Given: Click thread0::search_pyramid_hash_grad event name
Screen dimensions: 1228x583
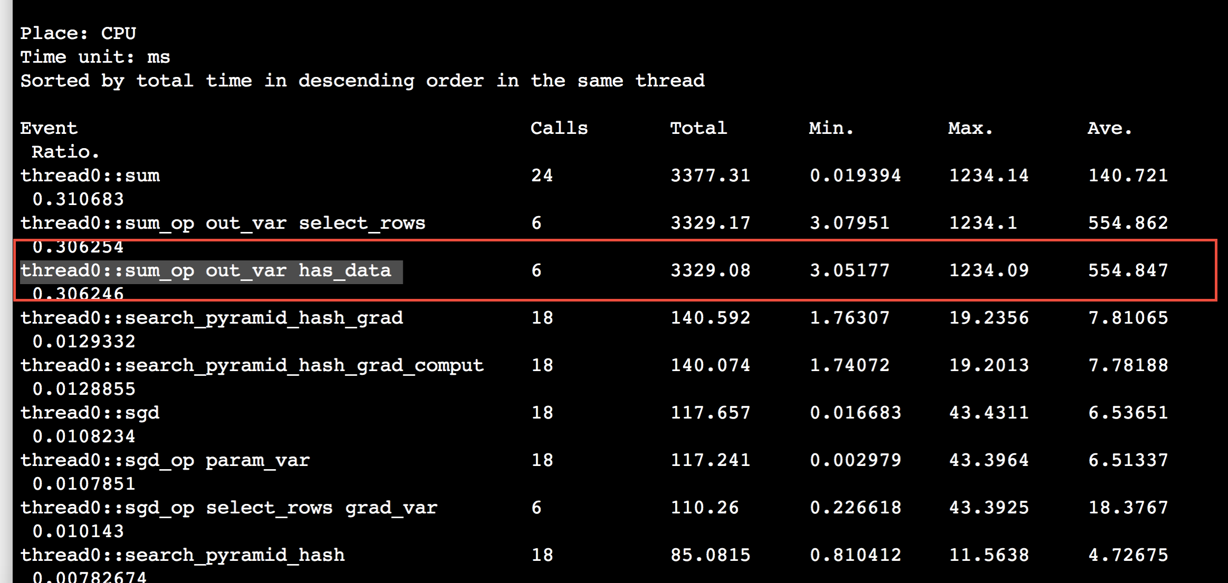Looking at the screenshot, I should 211,318.
